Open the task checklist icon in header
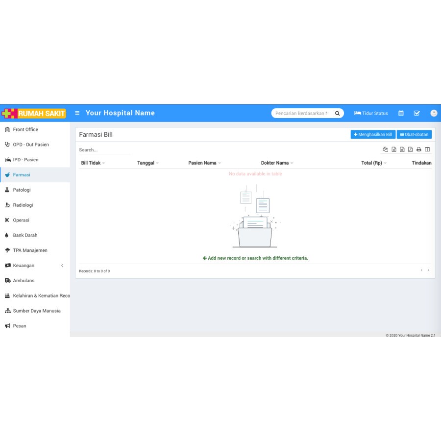441x441 pixels. pyautogui.click(x=417, y=113)
